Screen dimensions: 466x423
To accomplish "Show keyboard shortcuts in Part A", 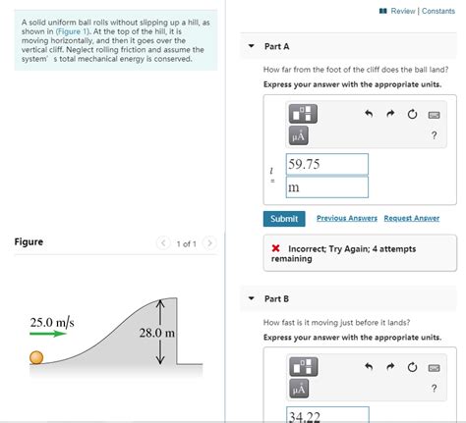I will tap(434, 115).
